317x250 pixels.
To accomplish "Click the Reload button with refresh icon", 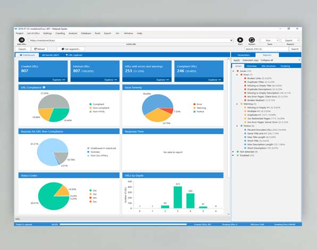I will [x=39, y=49].
